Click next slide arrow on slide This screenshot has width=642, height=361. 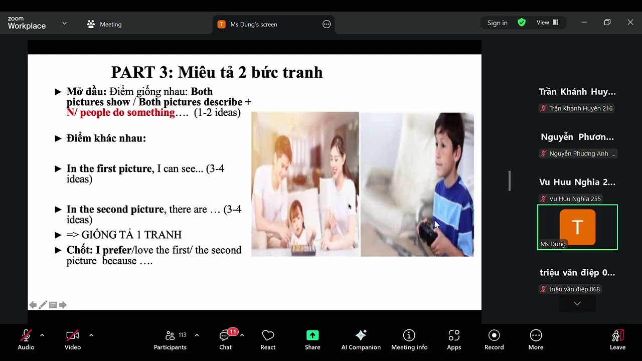(63, 305)
